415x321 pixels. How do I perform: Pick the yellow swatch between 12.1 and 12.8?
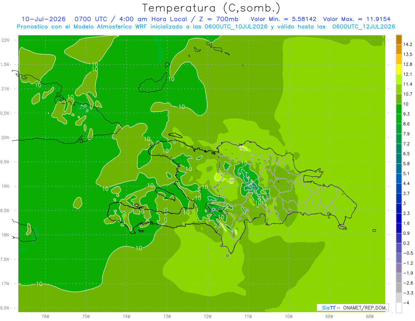click(x=399, y=69)
